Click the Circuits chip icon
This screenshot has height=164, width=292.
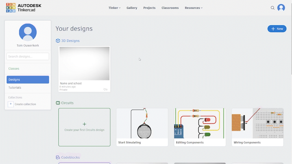tap(58, 103)
